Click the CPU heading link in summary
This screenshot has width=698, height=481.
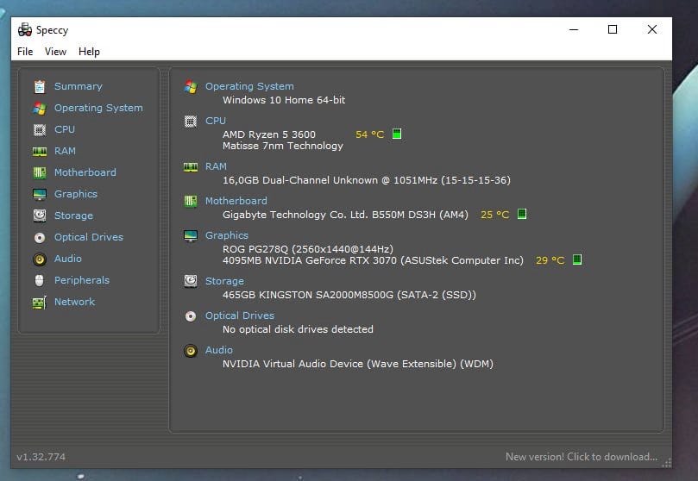[x=216, y=121]
